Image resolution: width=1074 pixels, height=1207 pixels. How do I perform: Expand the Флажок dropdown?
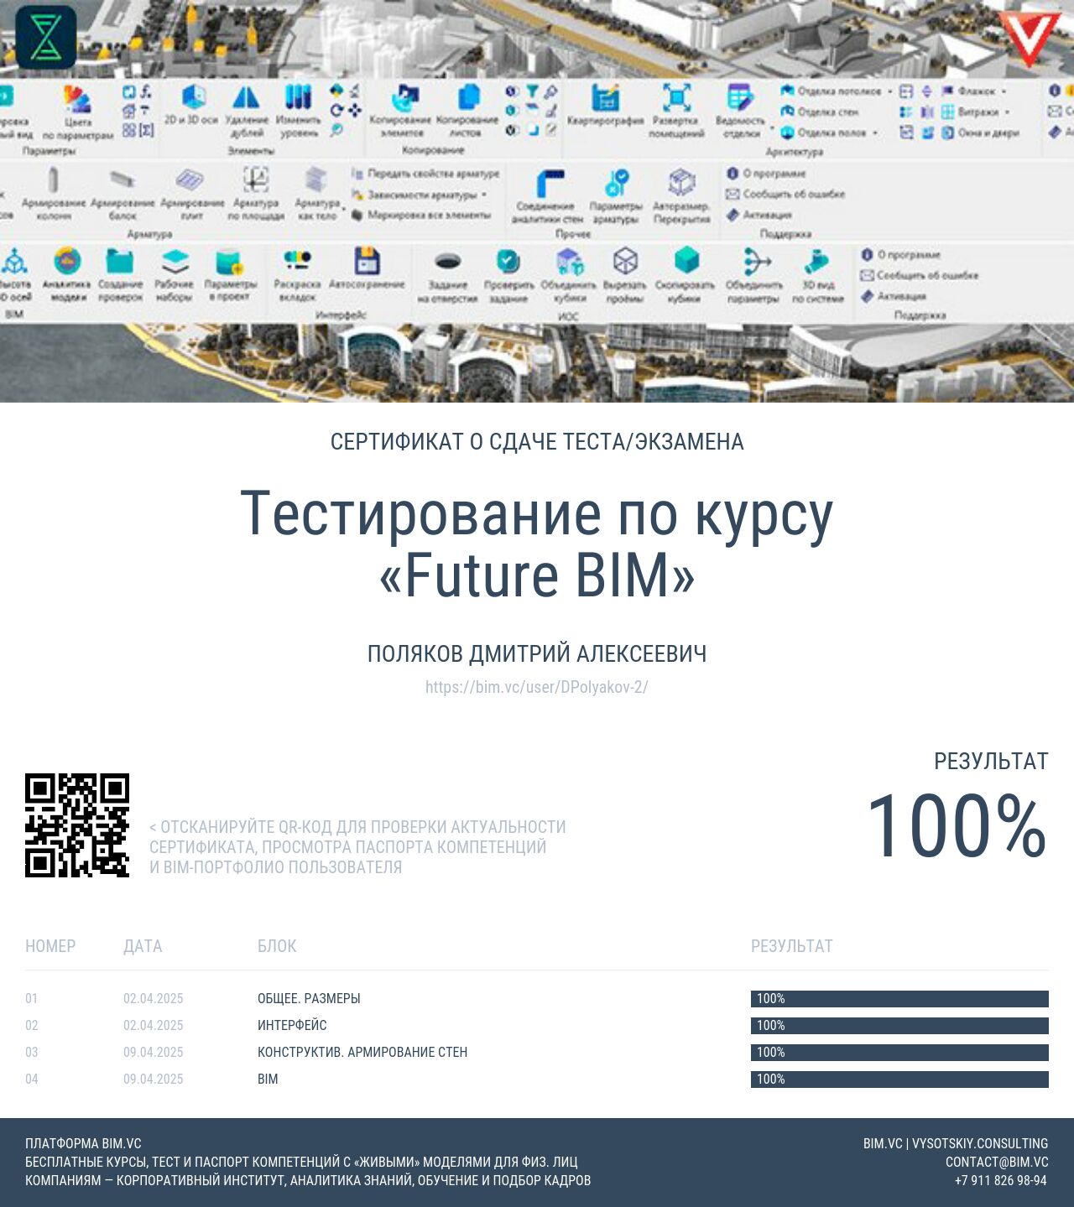coord(1004,91)
